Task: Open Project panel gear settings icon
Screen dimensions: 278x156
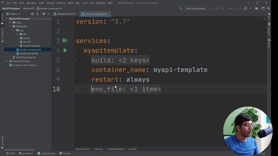Action: (44, 14)
